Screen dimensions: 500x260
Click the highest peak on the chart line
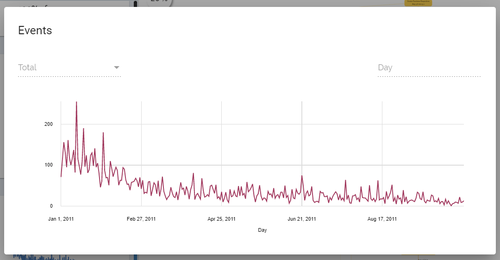[76, 102]
